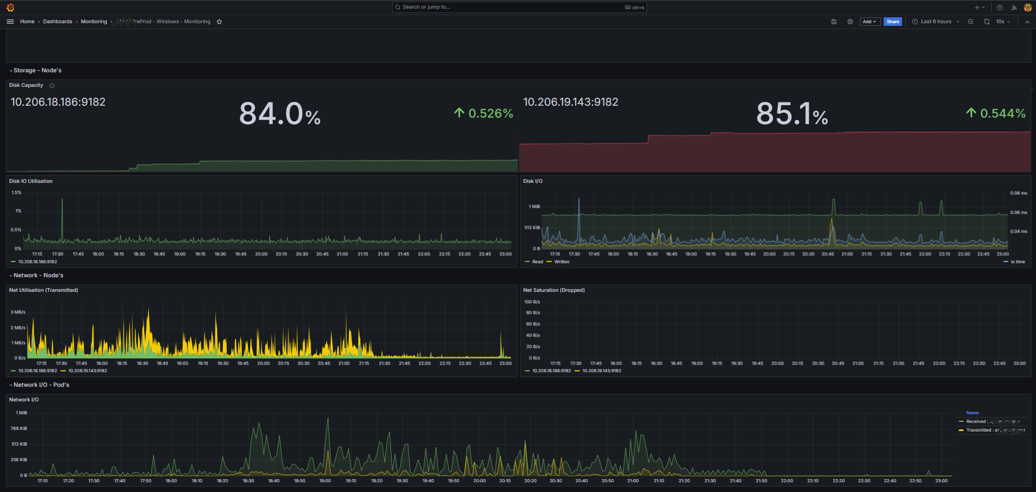Toggle the Written series in Disk I/O legend
Viewport: 1036px width, 492px height.
[x=558, y=262]
